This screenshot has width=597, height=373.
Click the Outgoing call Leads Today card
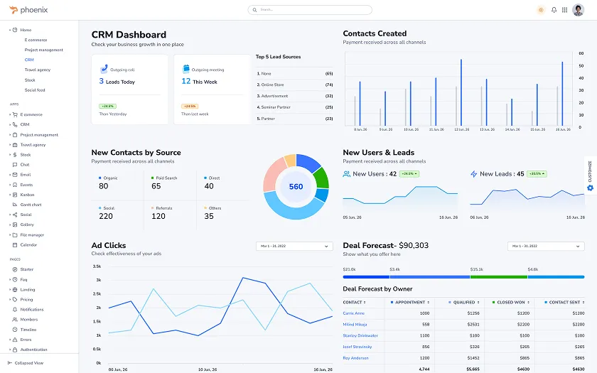pyautogui.click(x=129, y=90)
